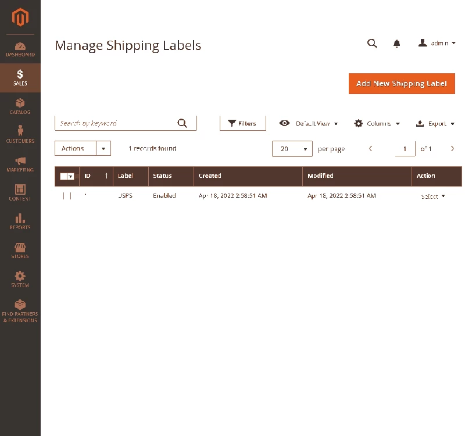The image size is (465, 436).
Task: Click the USPS label cell
Action: 125,196
